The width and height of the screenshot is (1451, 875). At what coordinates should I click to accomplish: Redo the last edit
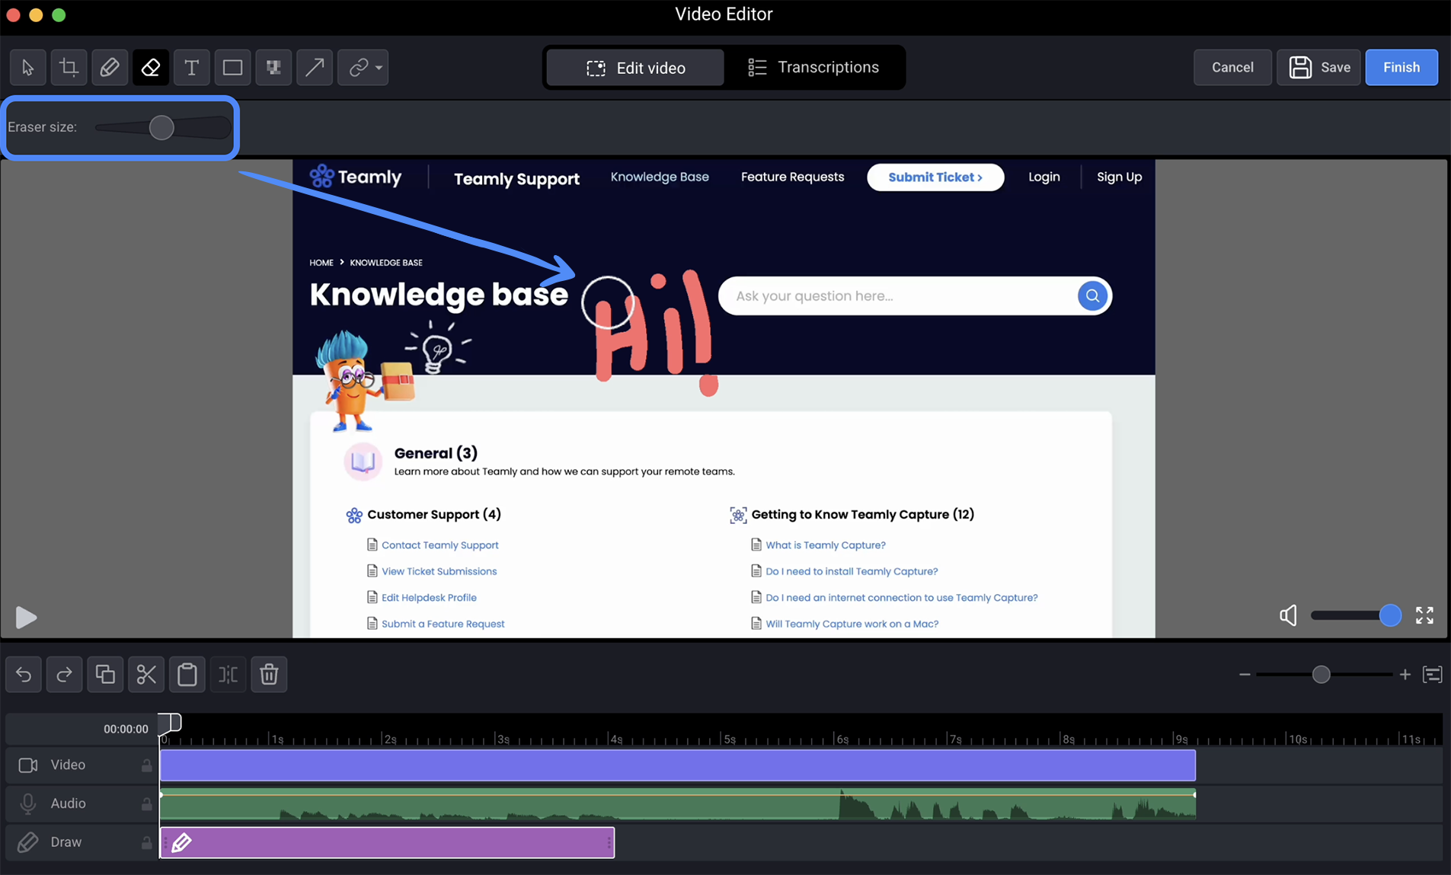[x=64, y=674]
